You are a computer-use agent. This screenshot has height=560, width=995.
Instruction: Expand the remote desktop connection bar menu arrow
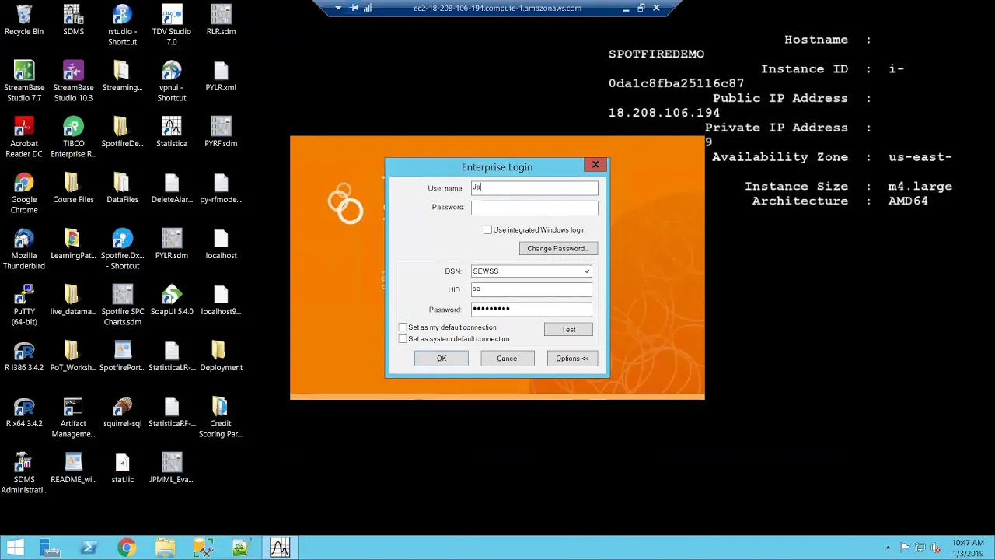[338, 8]
